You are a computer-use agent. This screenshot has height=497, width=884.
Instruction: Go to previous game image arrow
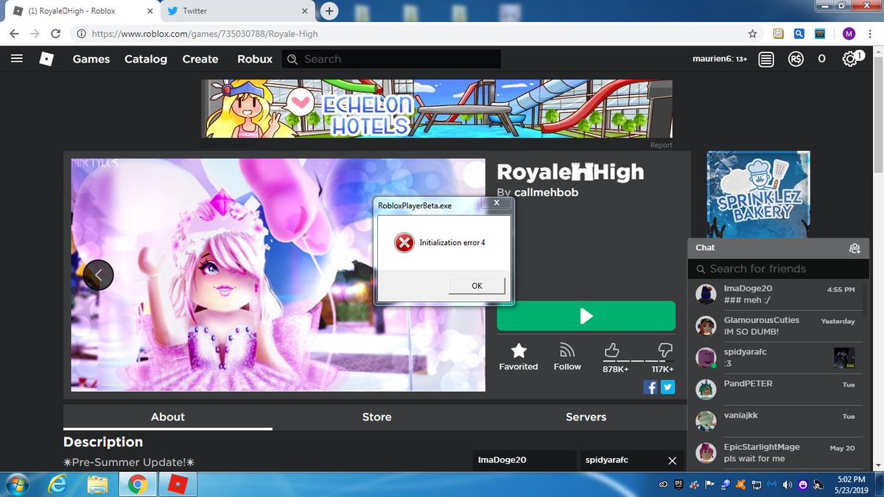[98, 275]
